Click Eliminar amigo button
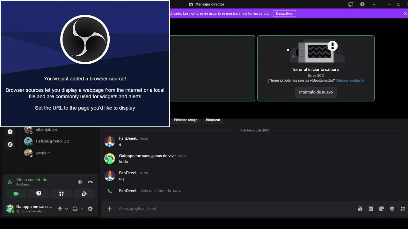 pyautogui.click(x=186, y=120)
